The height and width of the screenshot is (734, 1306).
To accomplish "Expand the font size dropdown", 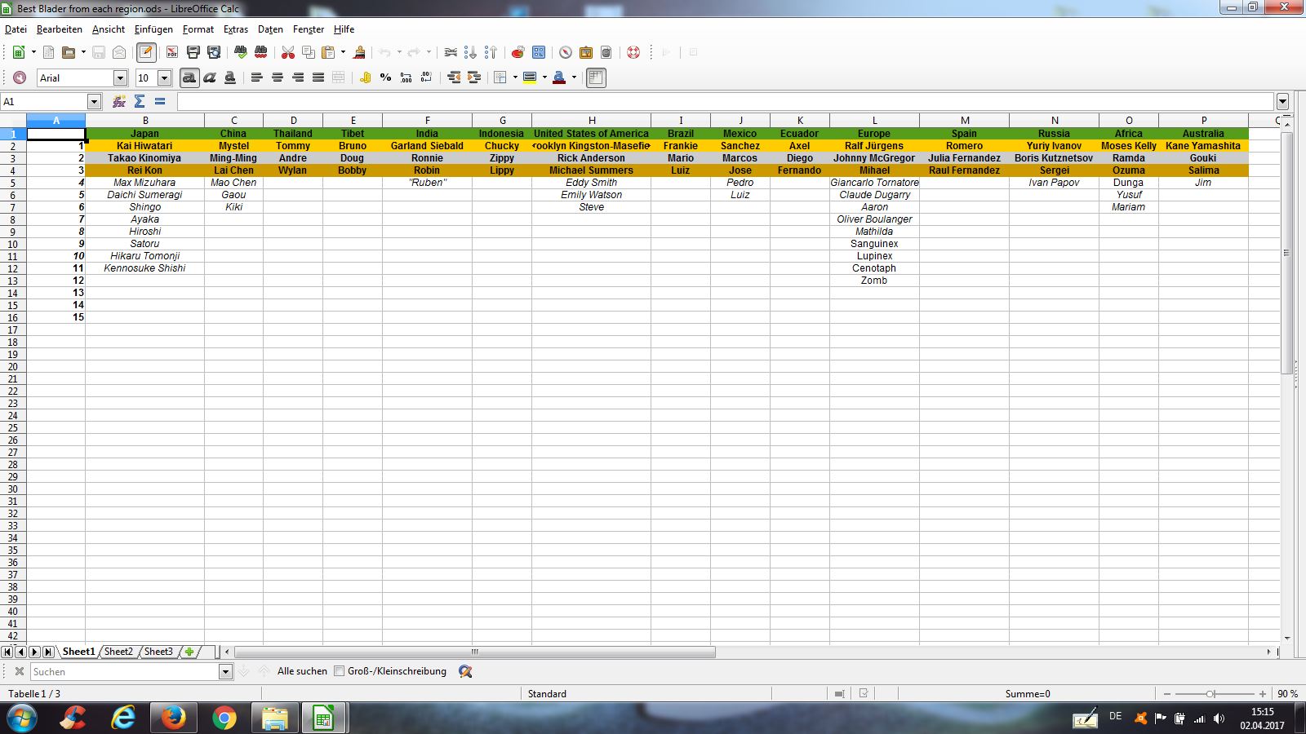I will [x=164, y=77].
